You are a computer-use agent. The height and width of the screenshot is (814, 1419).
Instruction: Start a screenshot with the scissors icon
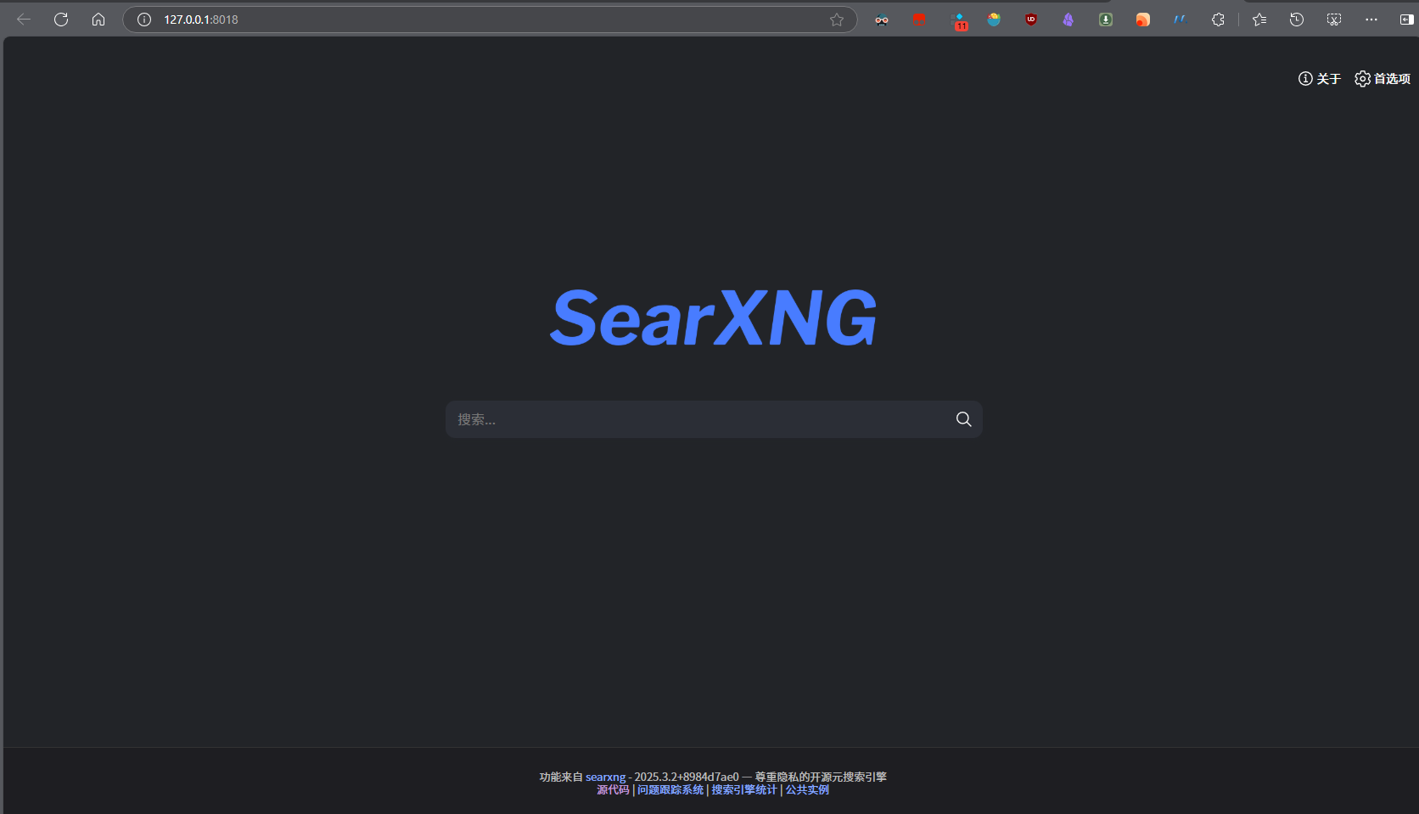tap(1334, 20)
